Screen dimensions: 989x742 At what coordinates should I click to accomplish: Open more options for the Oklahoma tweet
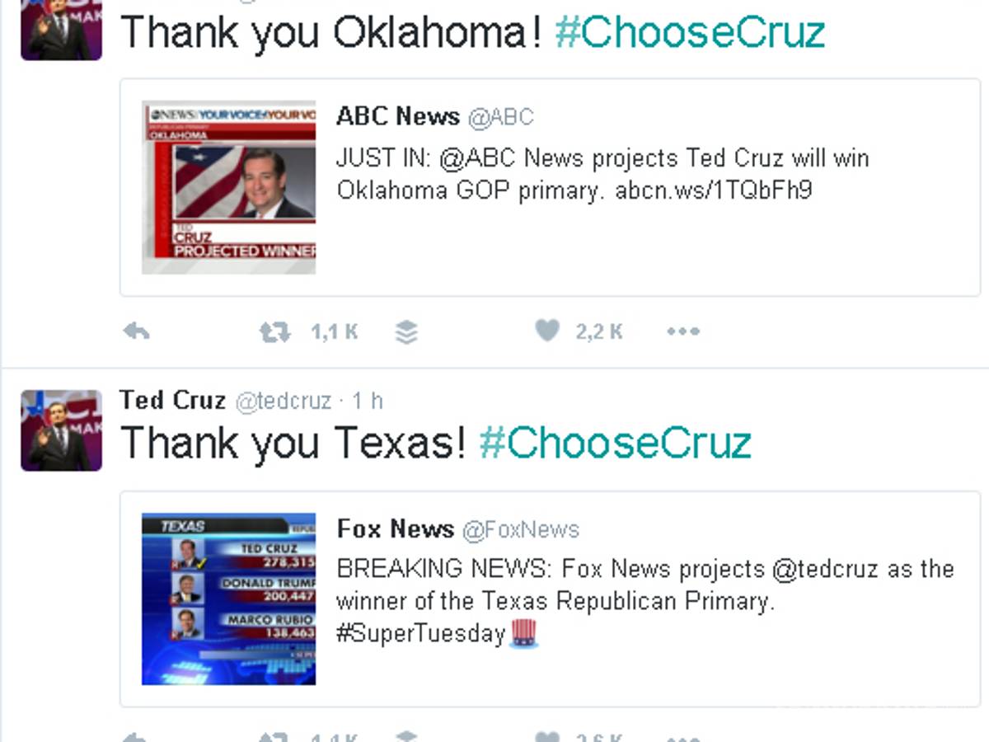coord(683,331)
